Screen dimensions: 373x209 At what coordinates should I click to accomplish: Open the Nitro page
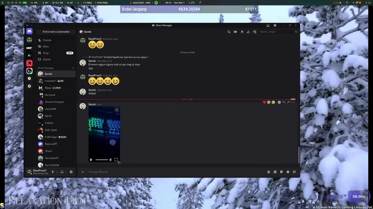coord(56,46)
